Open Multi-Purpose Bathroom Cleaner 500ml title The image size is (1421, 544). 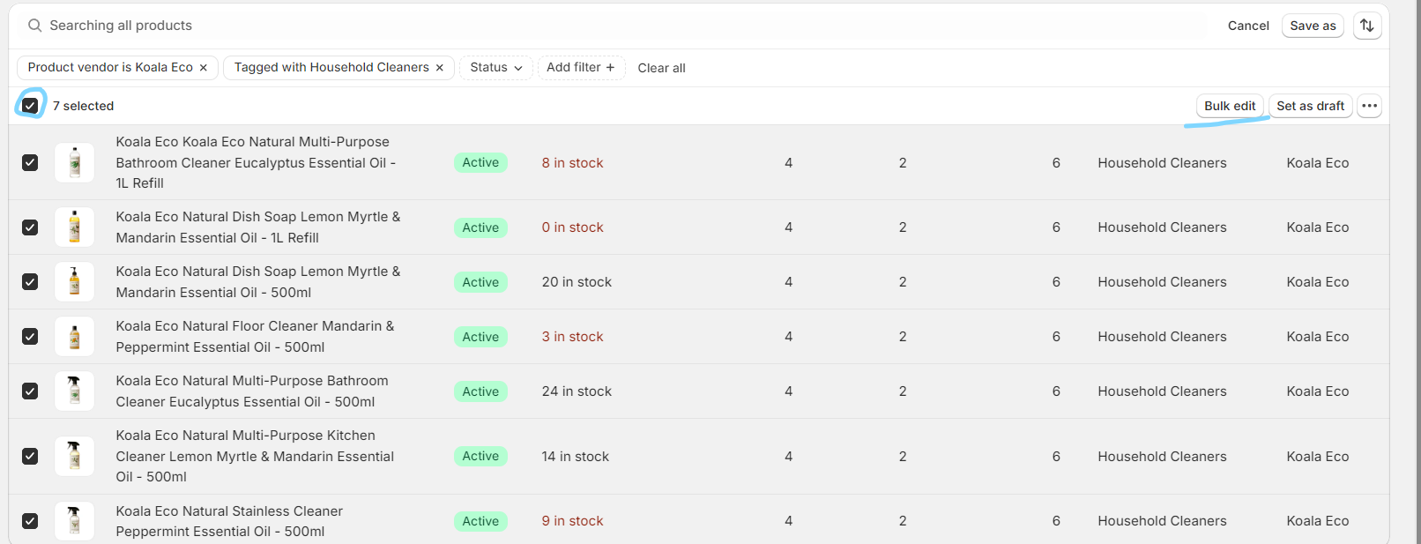coord(252,391)
